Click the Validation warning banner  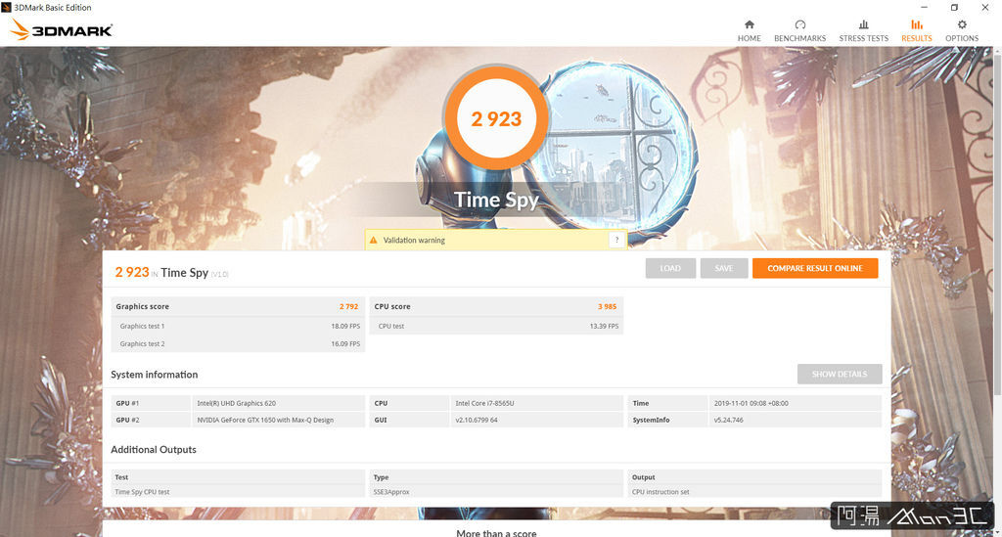[495, 240]
